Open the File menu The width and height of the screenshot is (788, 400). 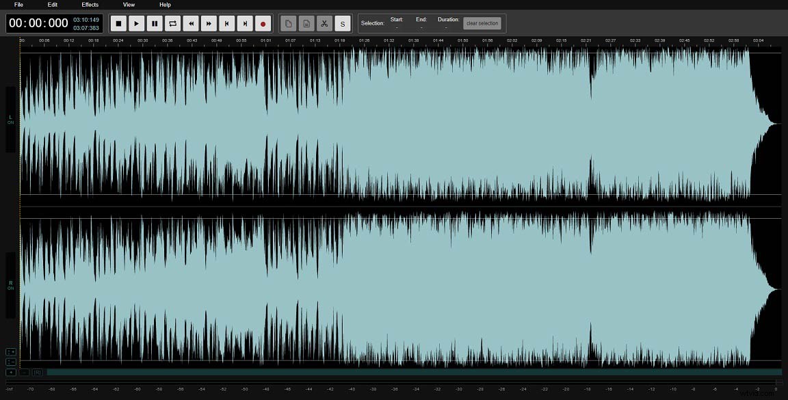point(18,5)
